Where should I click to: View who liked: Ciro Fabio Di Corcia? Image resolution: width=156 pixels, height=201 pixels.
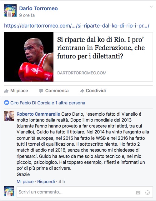coord(30,103)
